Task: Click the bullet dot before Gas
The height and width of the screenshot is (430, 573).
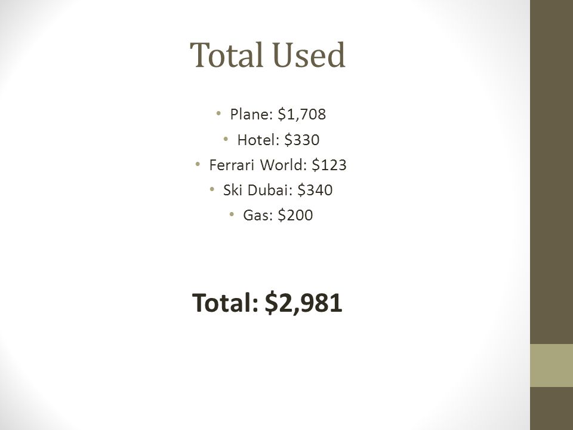Action: [x=232, y=214]
